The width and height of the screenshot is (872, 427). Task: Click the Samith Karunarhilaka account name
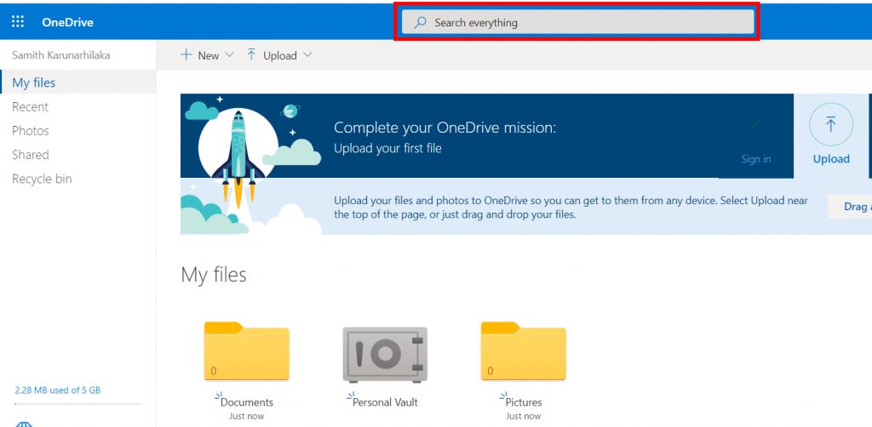(61, 55)
